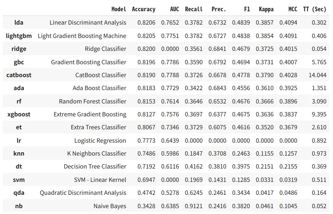Viewport: 333px width, 214px height.
Task: Click the xgboost row index label
Action: [x=19, y=114]
